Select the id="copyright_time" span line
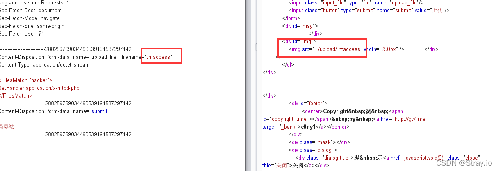 pyautogui.click(x=345, y=119)
